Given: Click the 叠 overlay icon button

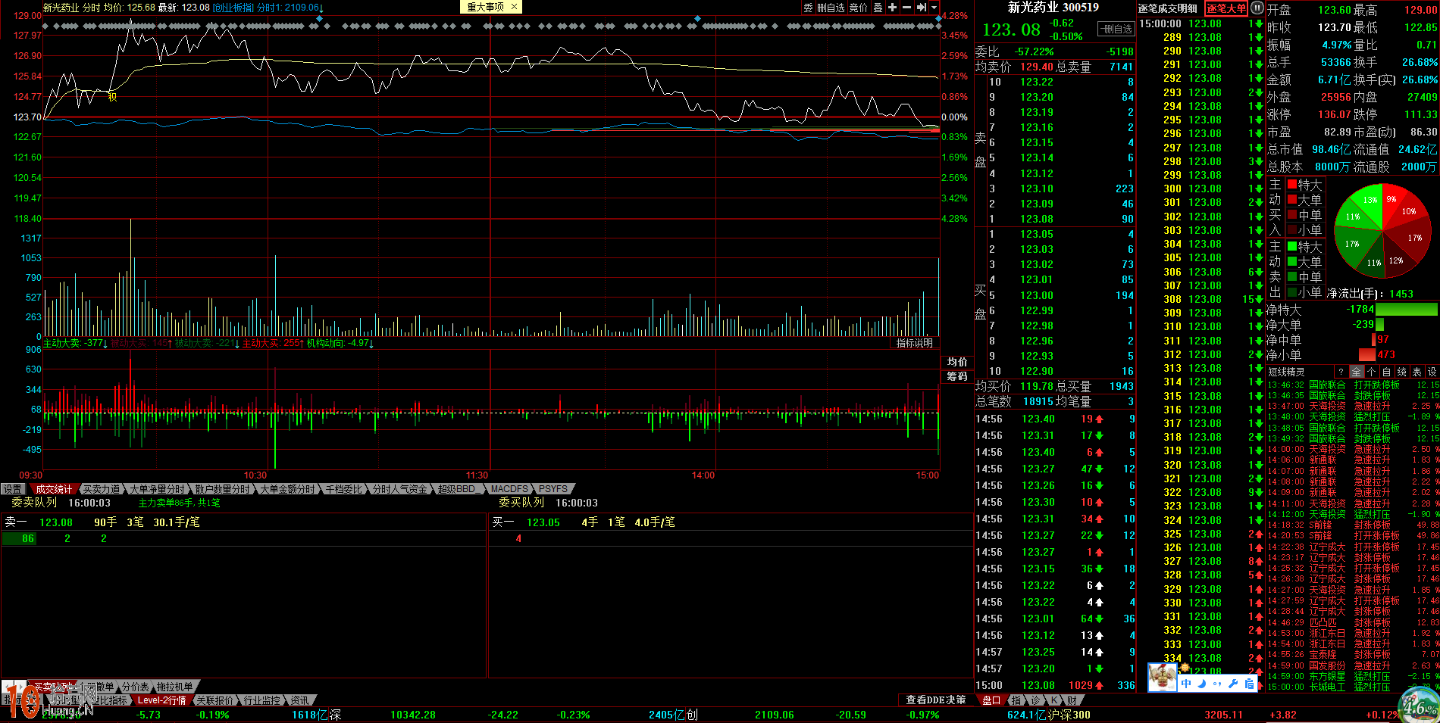Looking at the screenshot, I should (878, 8).
